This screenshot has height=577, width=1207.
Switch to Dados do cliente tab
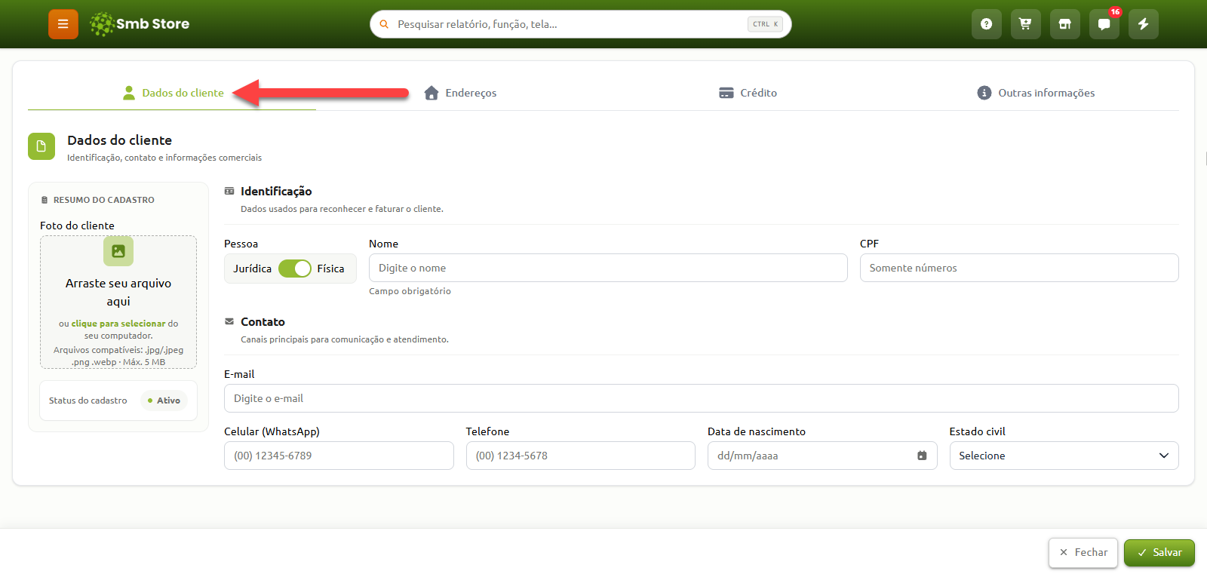(173, 93)
